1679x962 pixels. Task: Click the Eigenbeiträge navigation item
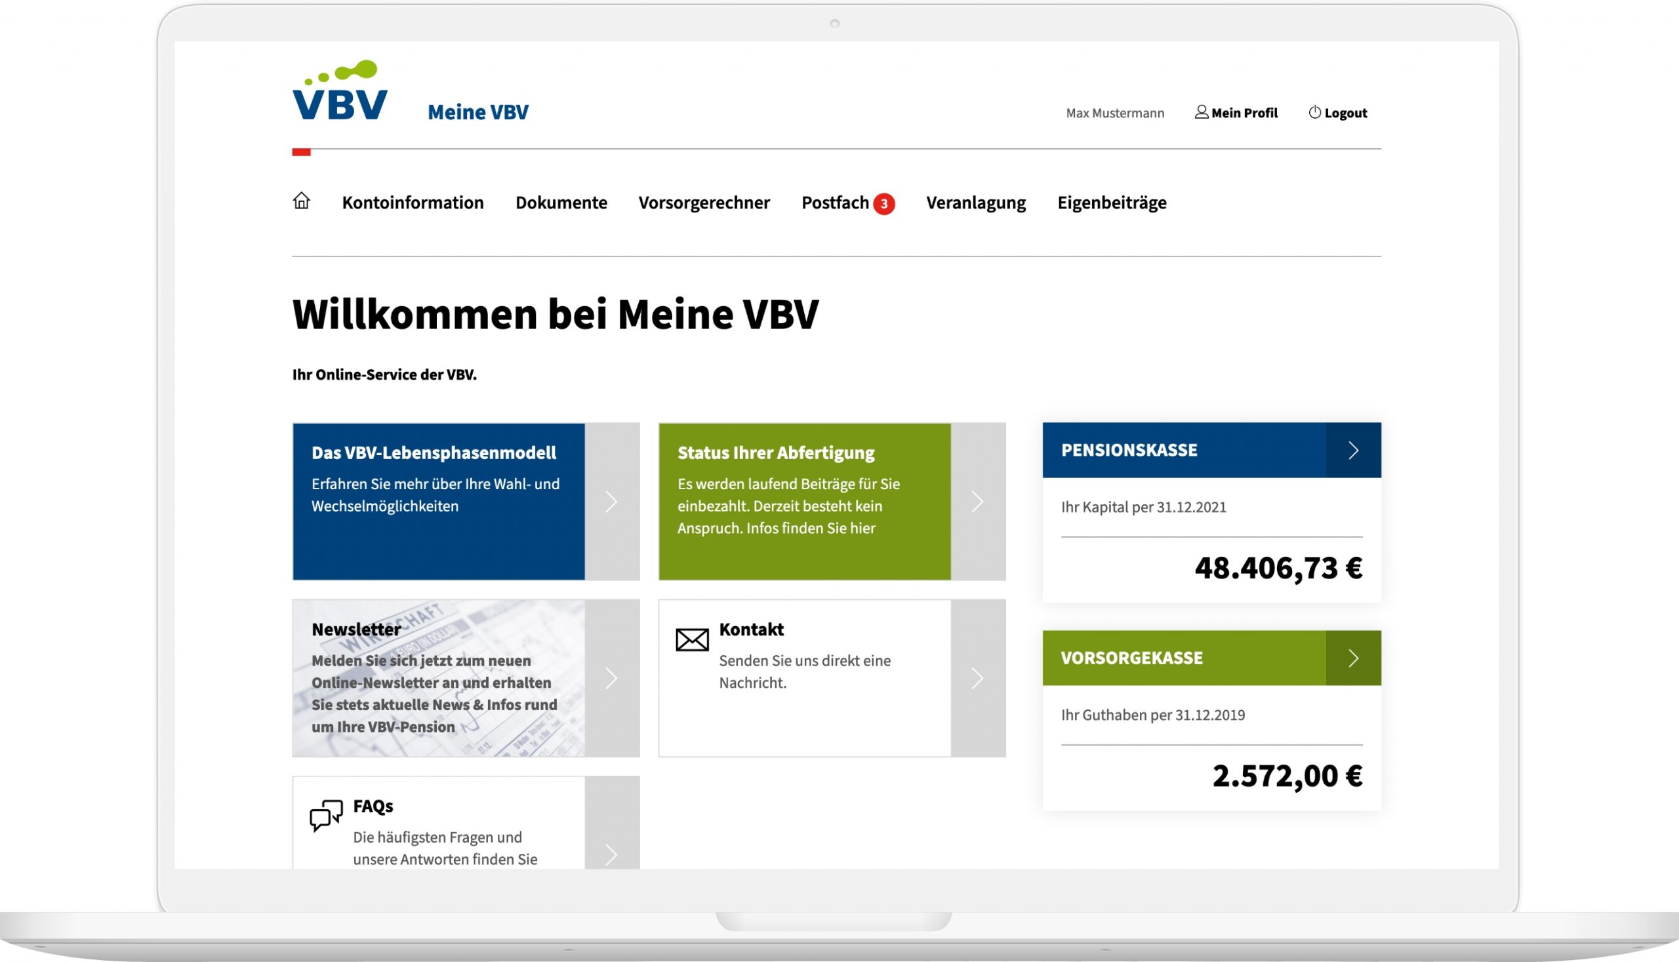1112,202
